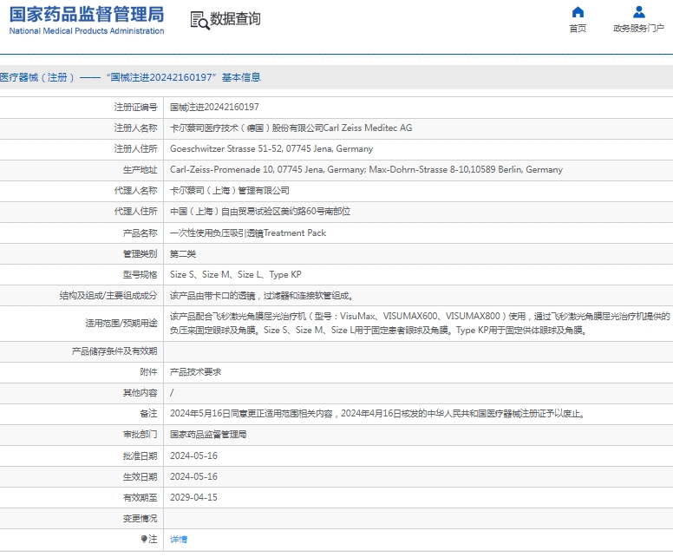This screenshot has width=673, height=557.
Task: Select the 生效日期 value 2024-05-16
Action: pos(193,476)
